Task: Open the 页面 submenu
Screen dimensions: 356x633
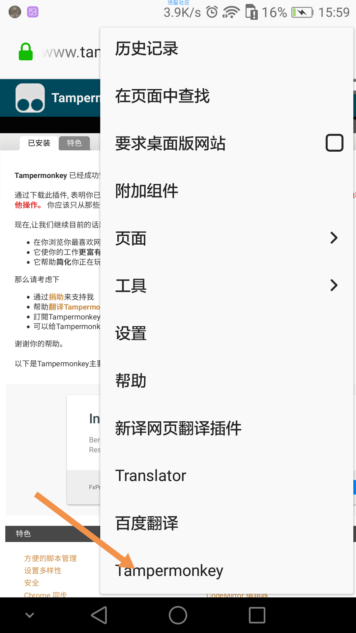Action: click(227, 238)
